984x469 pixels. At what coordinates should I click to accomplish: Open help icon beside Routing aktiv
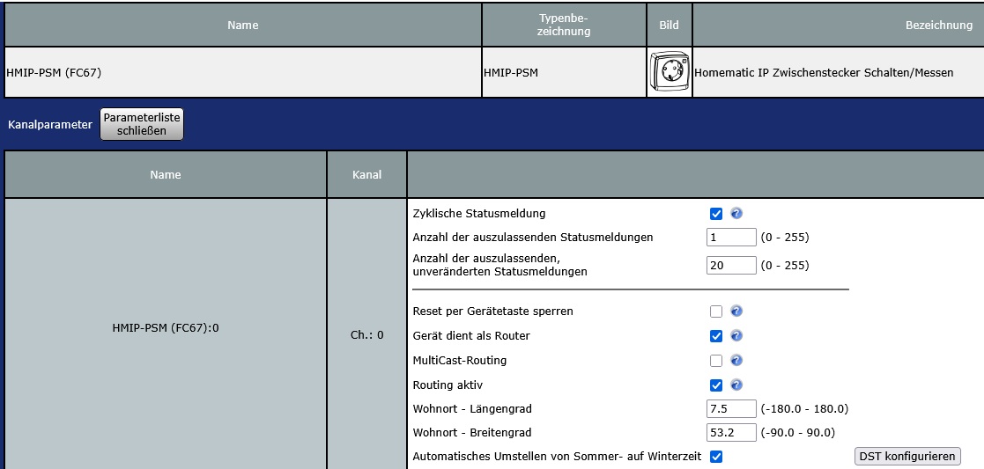736,385
